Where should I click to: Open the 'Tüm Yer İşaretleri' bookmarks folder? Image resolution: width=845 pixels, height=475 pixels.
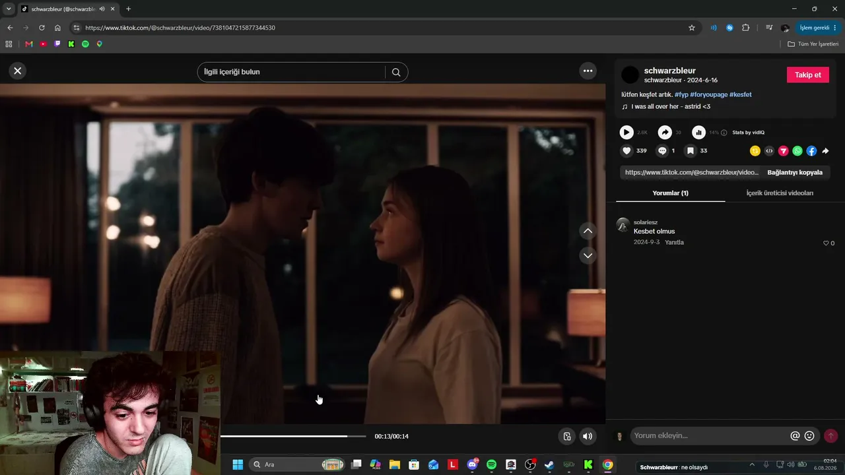813,44
